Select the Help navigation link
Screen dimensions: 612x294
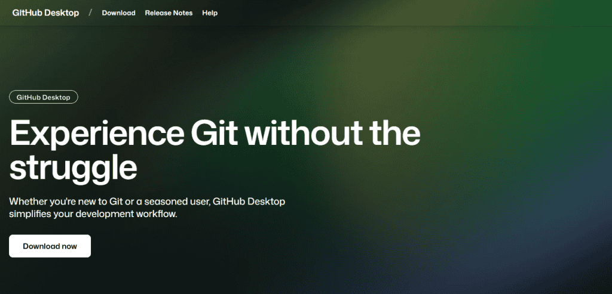pyautogui.click(x=210, y=13)
